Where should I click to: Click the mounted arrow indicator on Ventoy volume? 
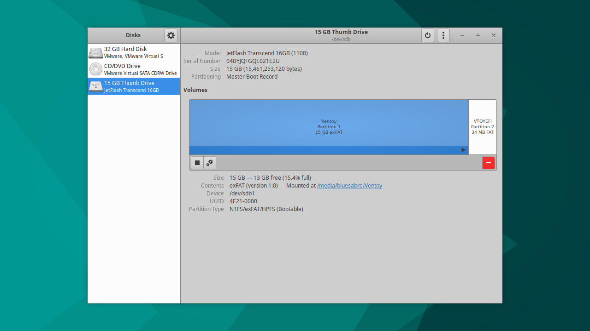tap(463, 149)
